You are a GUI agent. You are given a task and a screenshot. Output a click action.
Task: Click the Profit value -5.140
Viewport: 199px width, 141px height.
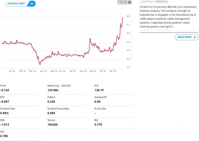(5, 90)
